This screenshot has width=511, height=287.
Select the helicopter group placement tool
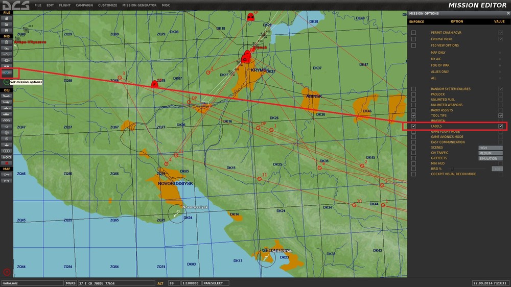pyautogui.click(x=7, y=102)
